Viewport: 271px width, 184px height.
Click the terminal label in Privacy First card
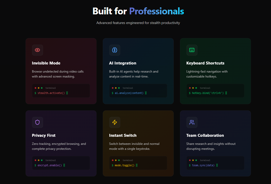tap(51, 160)
